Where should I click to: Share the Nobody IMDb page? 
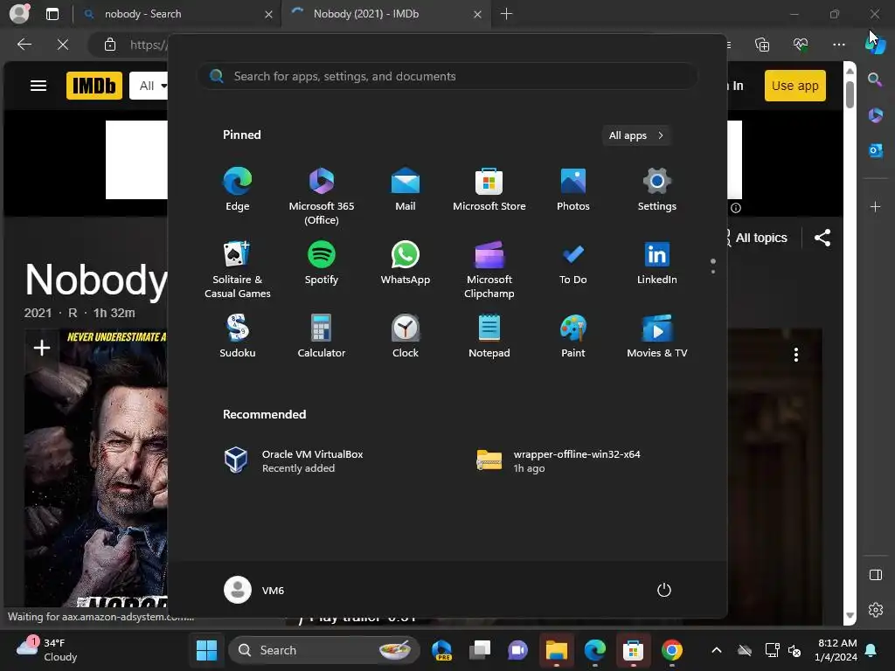pyautogui.click(x=822, y=238)
